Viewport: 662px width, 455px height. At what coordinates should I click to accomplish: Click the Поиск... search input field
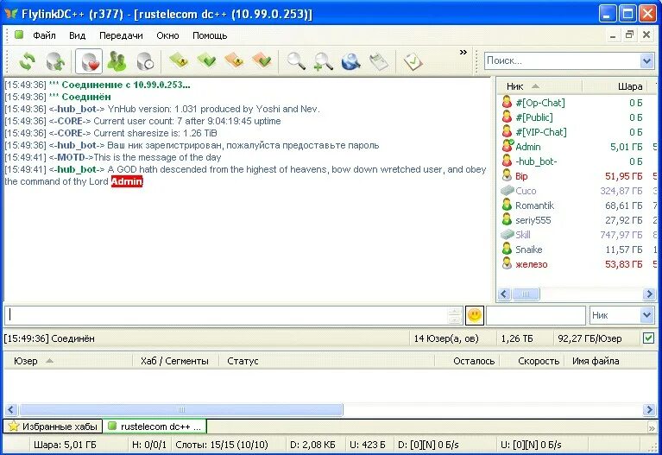pyautogui.click(x=563, y=60)
